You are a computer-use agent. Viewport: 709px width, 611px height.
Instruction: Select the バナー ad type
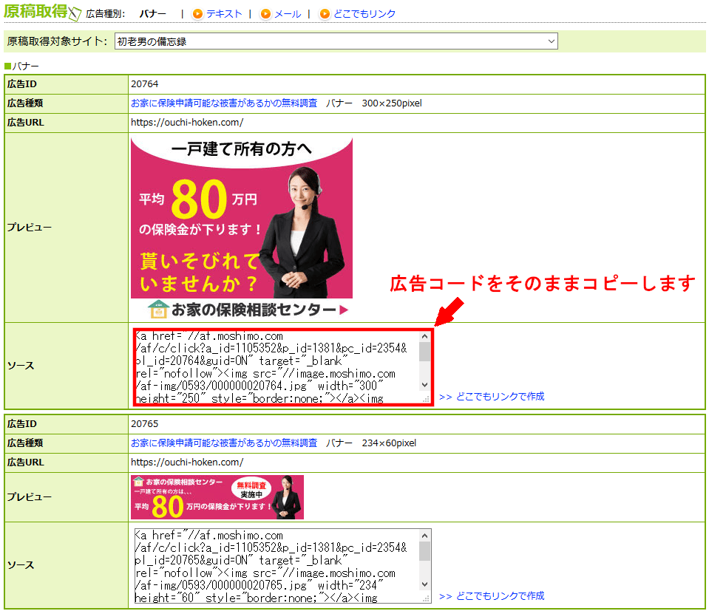(153, 14)
